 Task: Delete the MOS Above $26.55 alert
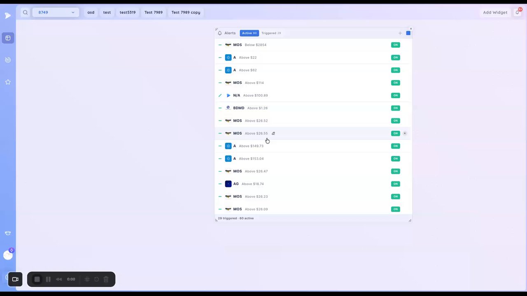[x=405, y=133]
